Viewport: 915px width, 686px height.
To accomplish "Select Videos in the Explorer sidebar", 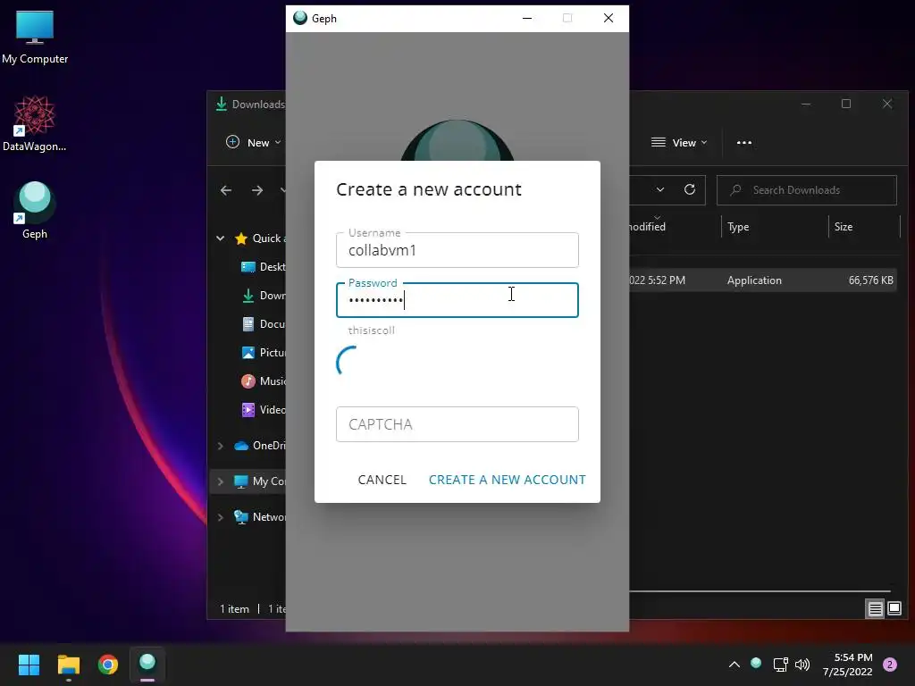I will (x=263, y=409).
